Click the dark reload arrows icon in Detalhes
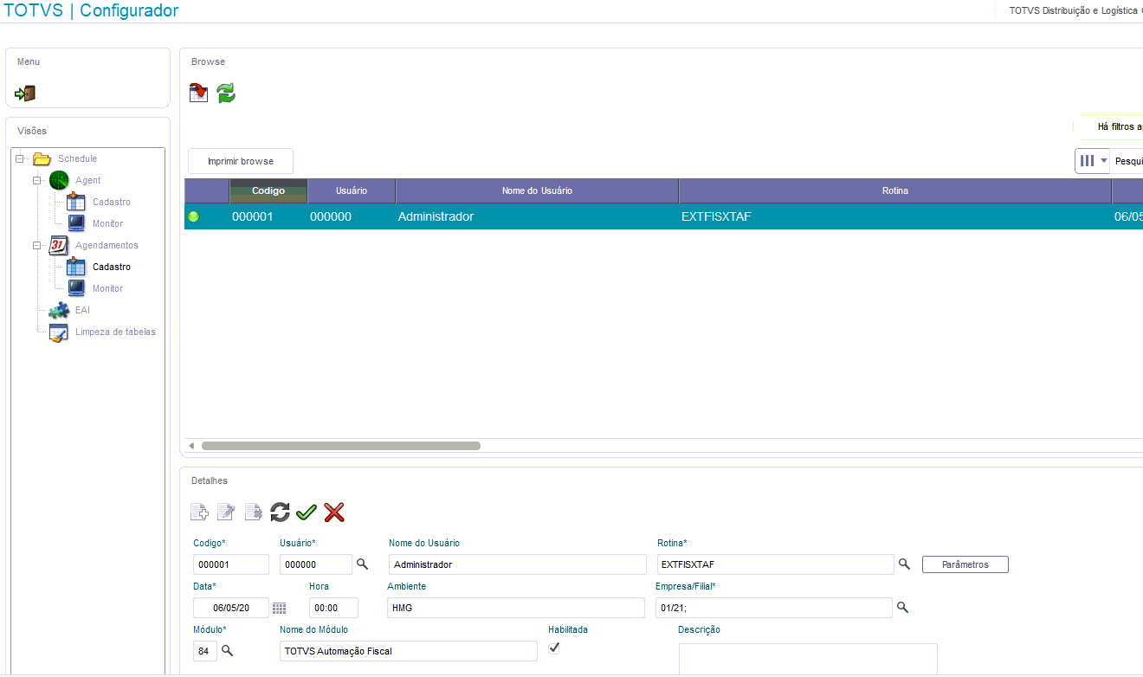 pos(280,513)
